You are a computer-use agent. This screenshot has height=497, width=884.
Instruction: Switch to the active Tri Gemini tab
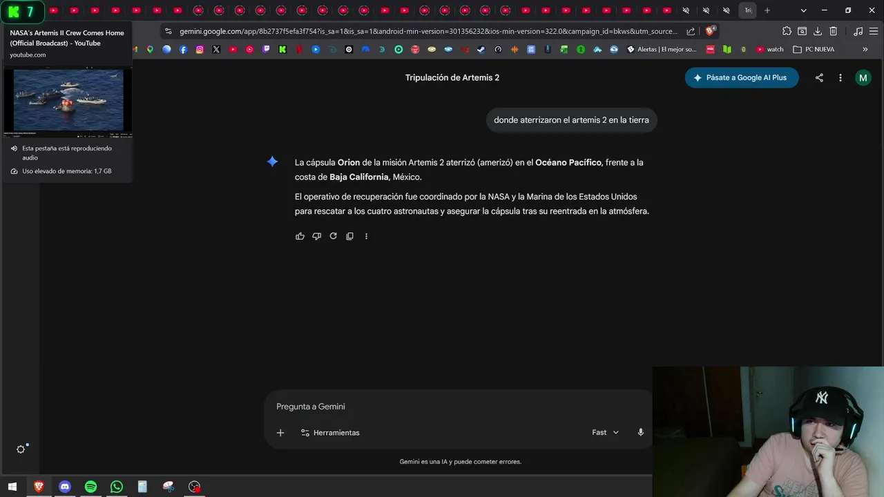tap(747, 10)
